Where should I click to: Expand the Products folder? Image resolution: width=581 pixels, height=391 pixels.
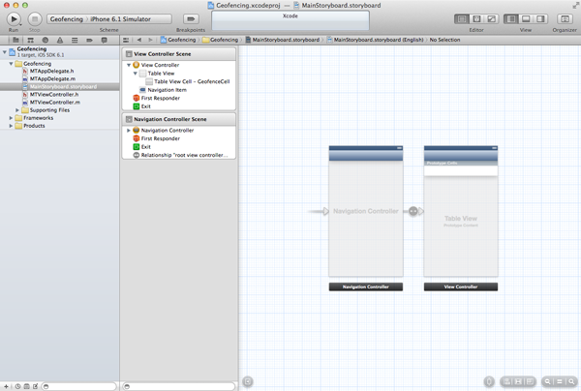pos(11,126)
